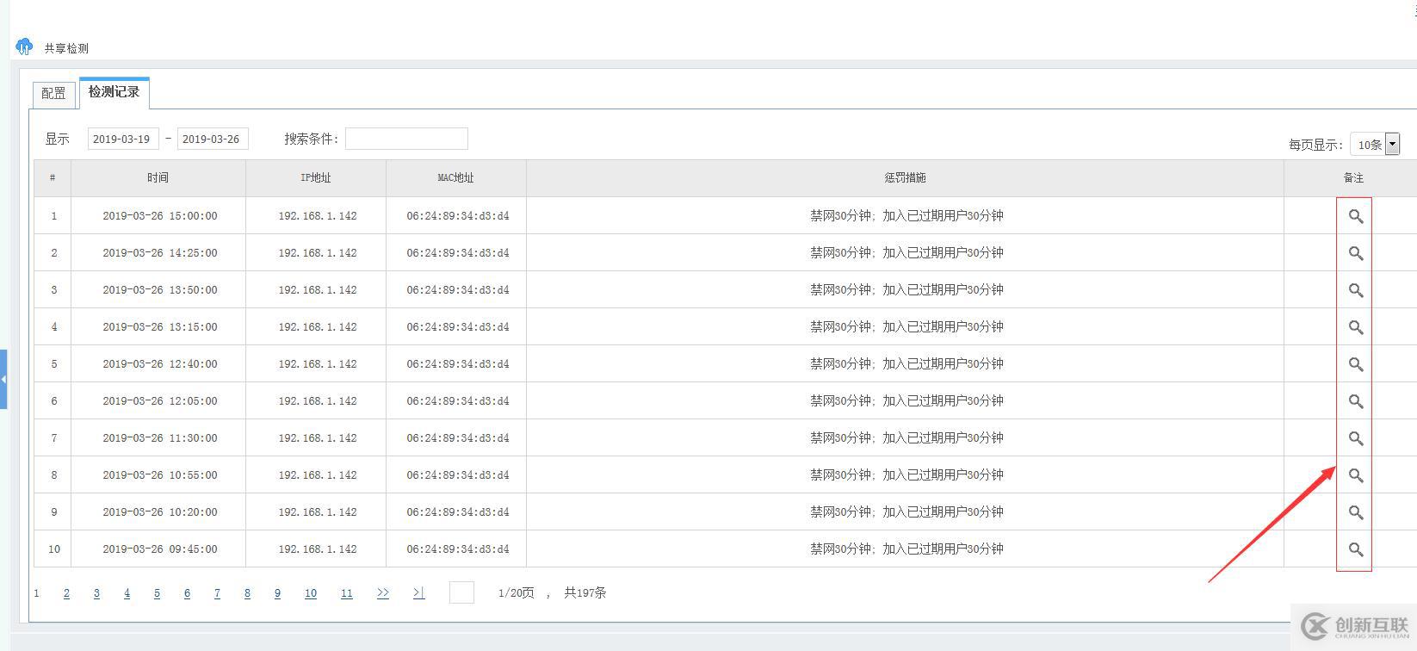Click the 惩罚措施 column header
1417x651 pixels.
(x=905, y=178)
